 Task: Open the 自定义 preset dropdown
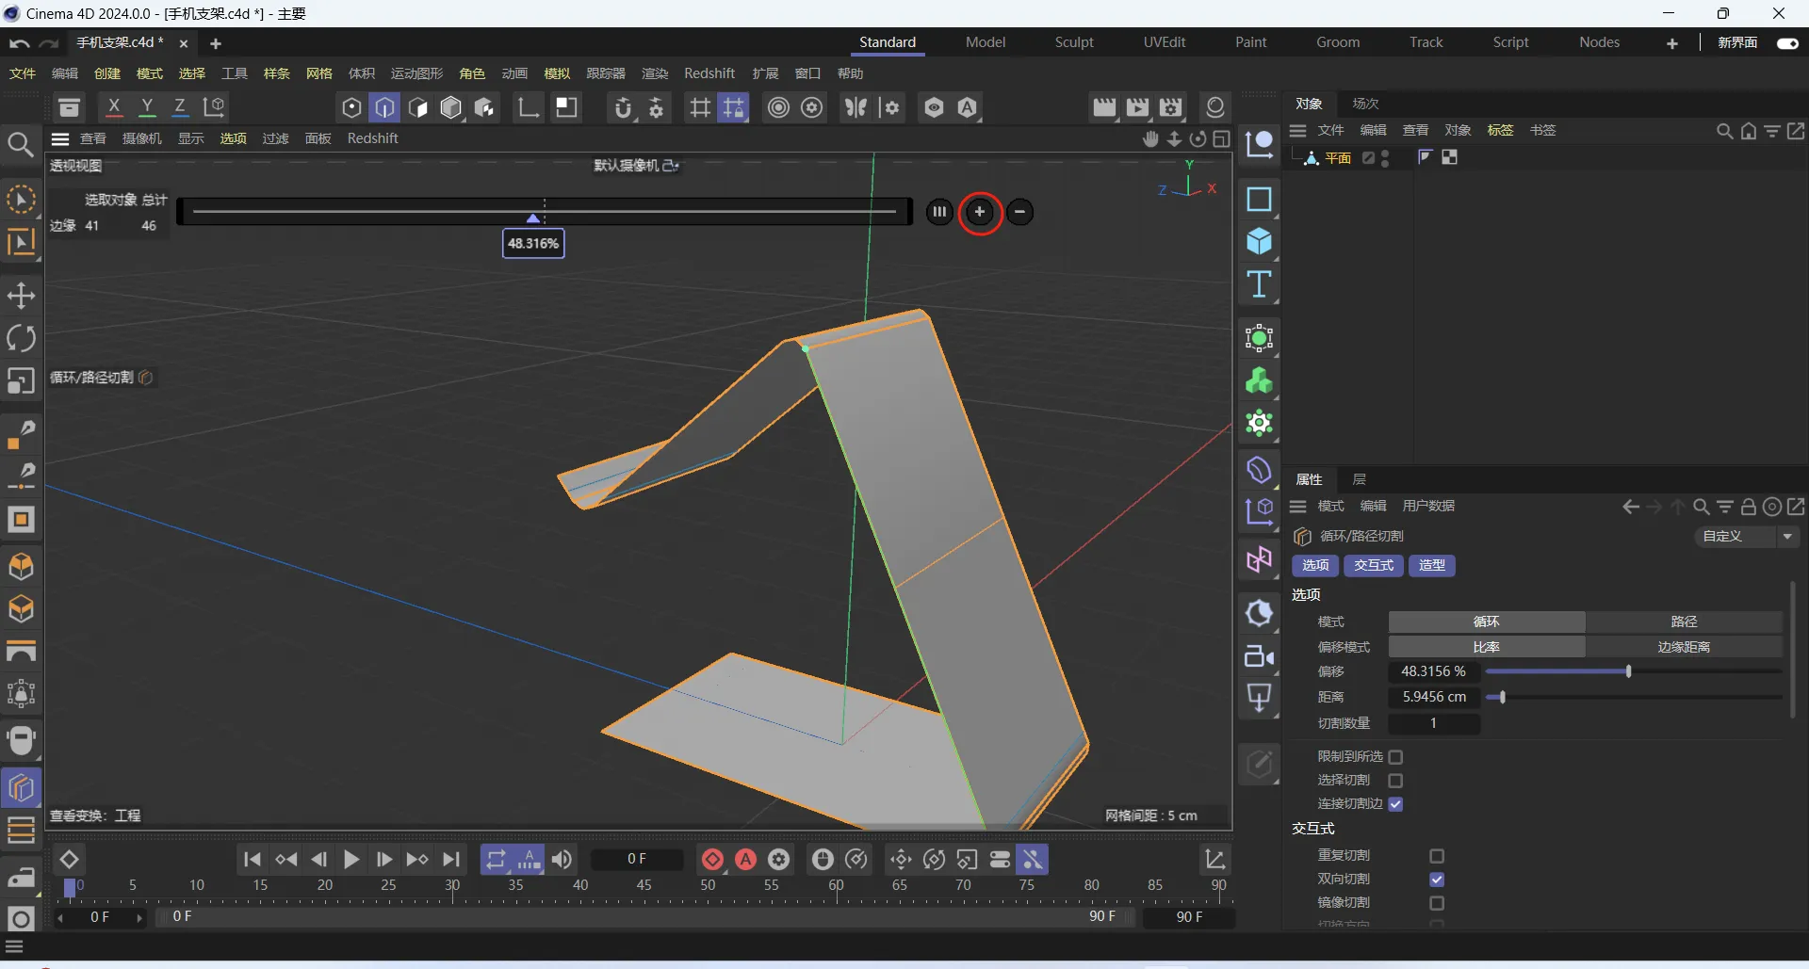click(1747, 537)
